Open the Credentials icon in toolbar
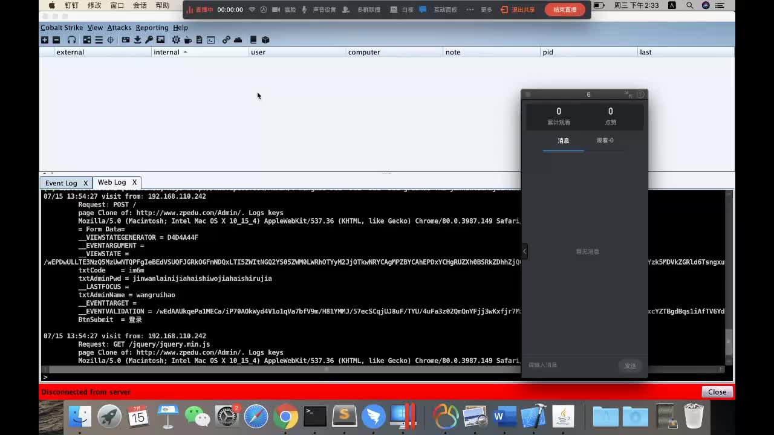The image size is (774, 435). pyautogui.click(x=126, y=40)
